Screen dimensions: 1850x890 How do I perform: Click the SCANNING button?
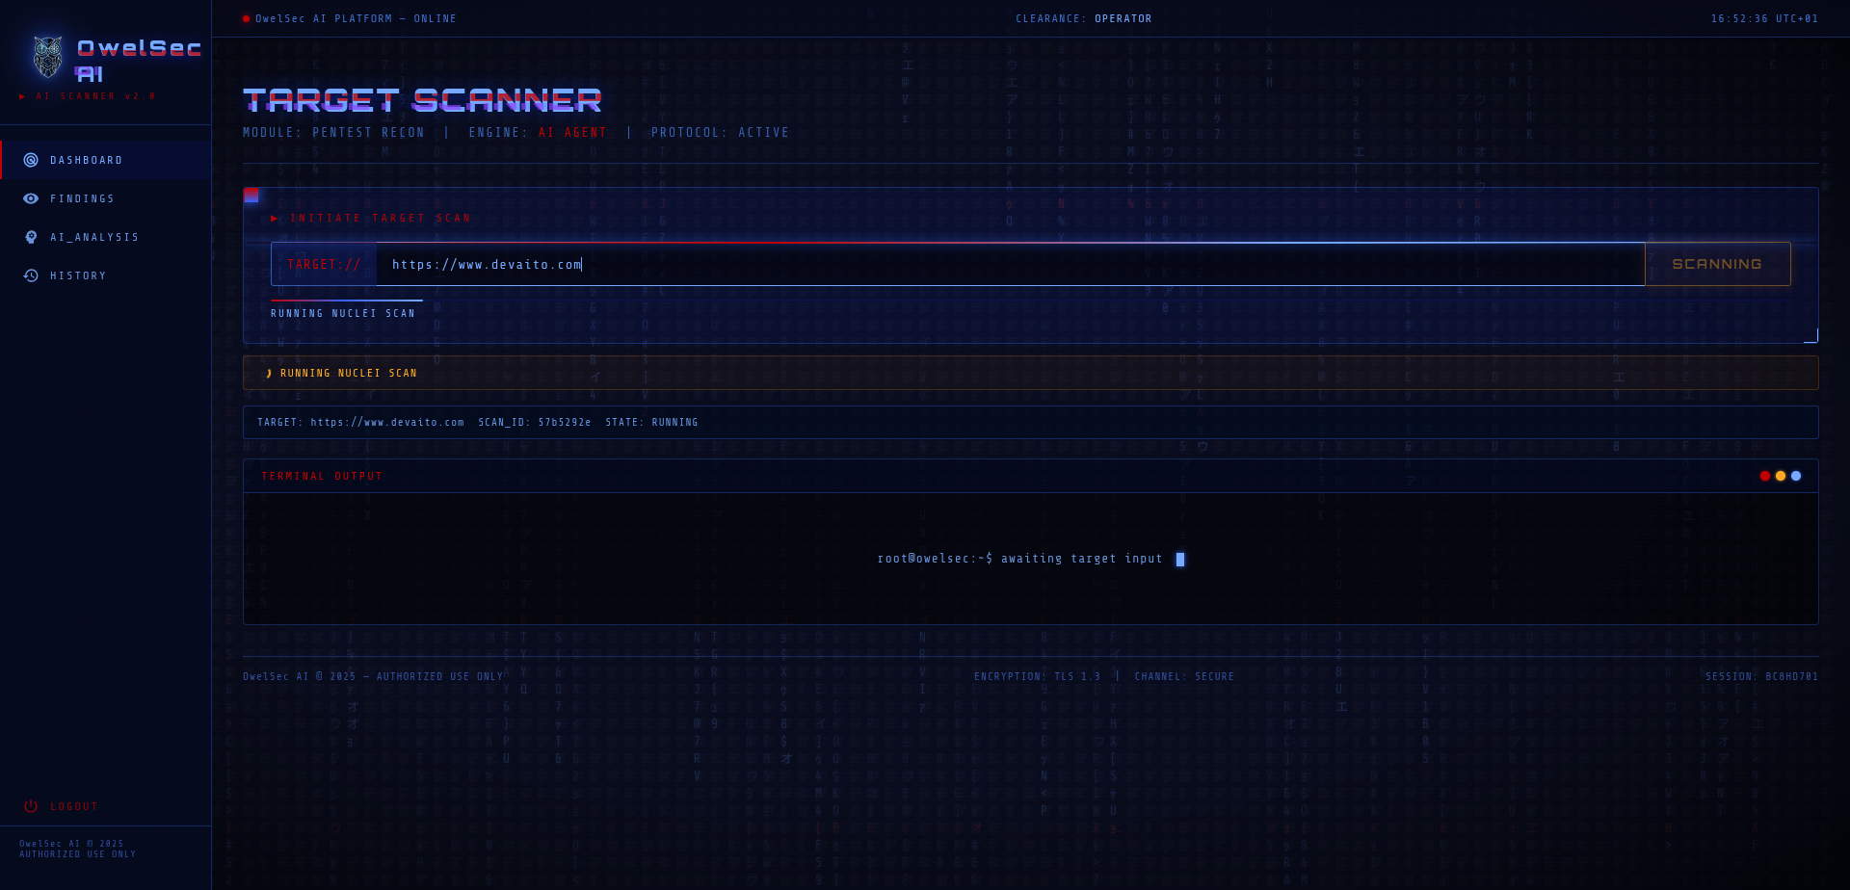pos(1717,264)
